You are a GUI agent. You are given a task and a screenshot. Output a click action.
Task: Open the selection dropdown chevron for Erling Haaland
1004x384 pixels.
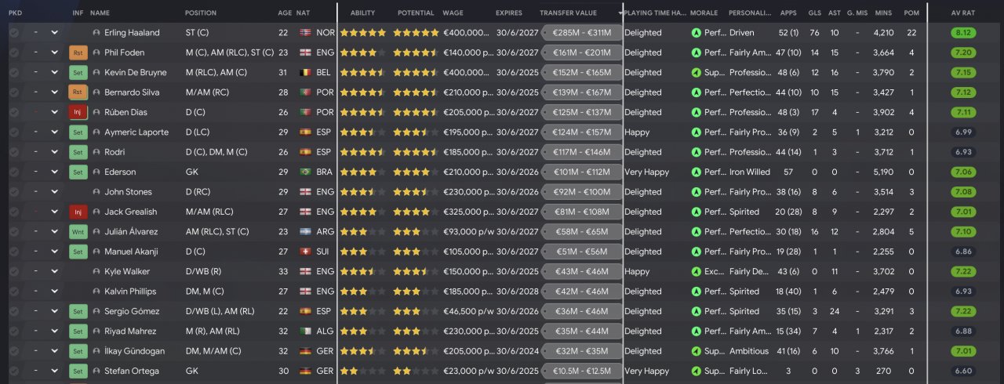tap(54, 33)
